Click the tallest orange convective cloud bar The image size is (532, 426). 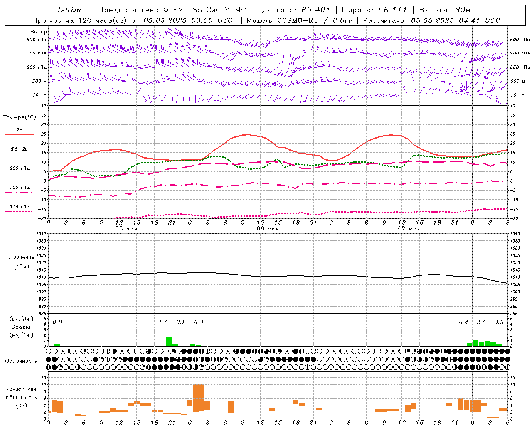tap(199, 398)
